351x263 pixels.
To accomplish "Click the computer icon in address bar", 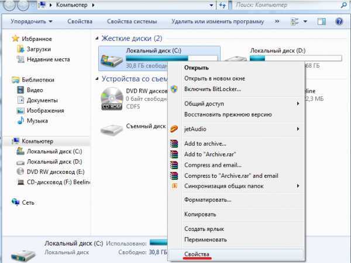I will [x=42, y=5].
